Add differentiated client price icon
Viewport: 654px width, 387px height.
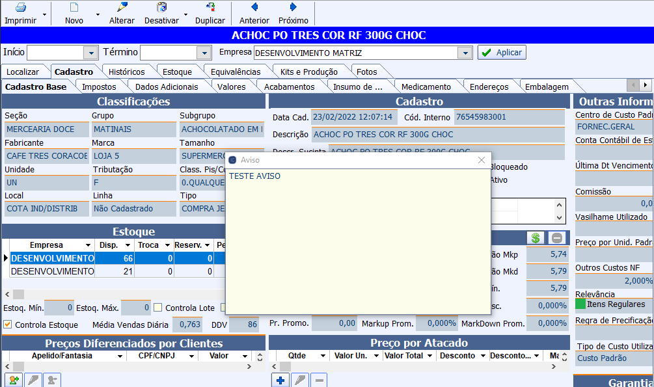tap(13, 380)
